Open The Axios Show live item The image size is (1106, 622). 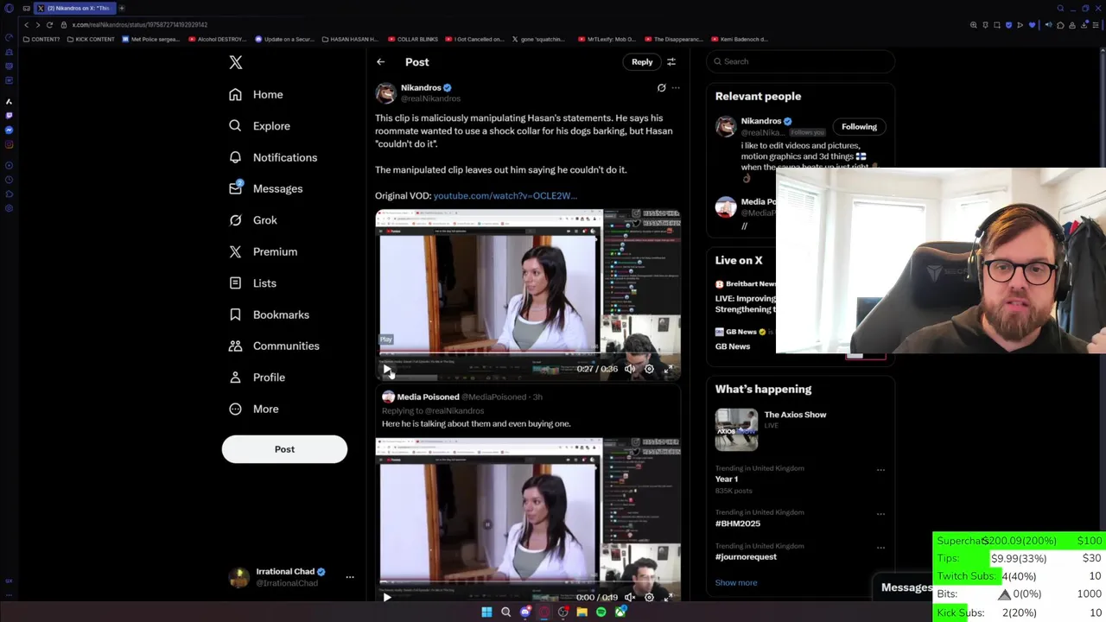tap(795, 415)
